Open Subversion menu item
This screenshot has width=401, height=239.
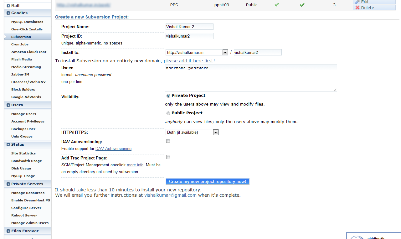pyautogui.click(x=21, y=37)
